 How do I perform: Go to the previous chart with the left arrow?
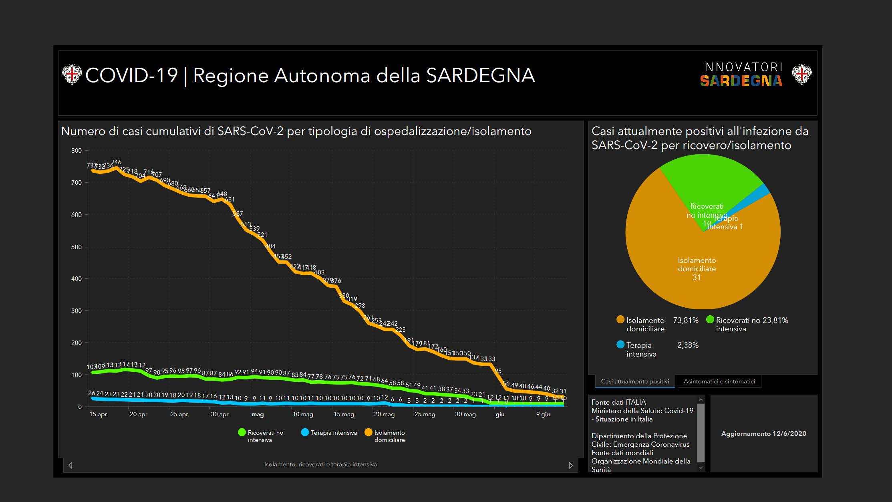[x=70, y=465]
